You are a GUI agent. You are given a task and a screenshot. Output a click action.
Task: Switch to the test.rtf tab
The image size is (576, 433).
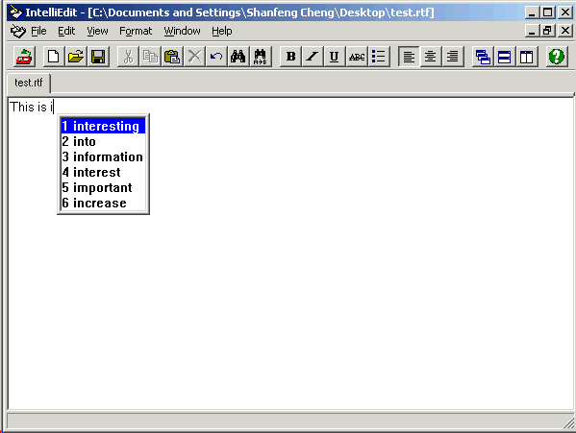click(29, 83)
